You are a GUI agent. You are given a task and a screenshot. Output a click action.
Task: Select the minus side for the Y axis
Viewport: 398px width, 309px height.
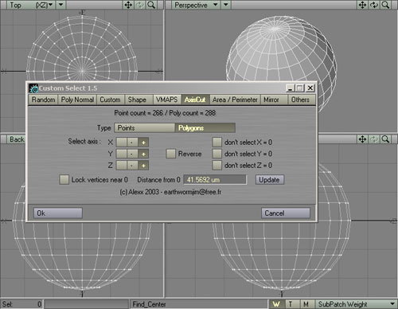pyautogui.click(x=132, y=154)
